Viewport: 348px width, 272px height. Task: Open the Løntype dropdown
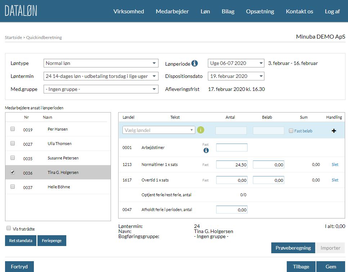(101, 63)
